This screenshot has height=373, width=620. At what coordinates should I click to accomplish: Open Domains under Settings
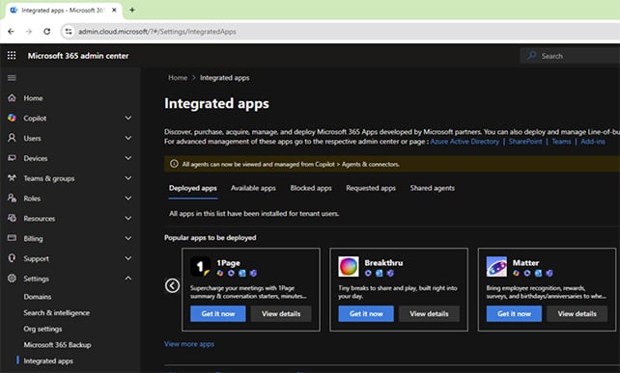38,297
